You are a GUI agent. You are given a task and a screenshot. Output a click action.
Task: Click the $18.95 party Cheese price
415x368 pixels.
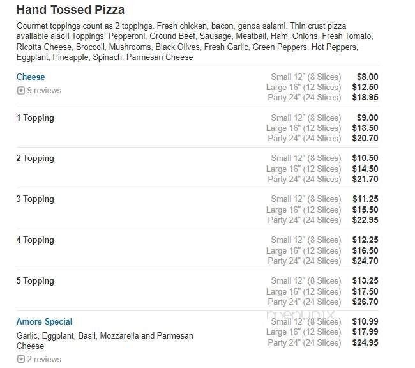[365, 98]
